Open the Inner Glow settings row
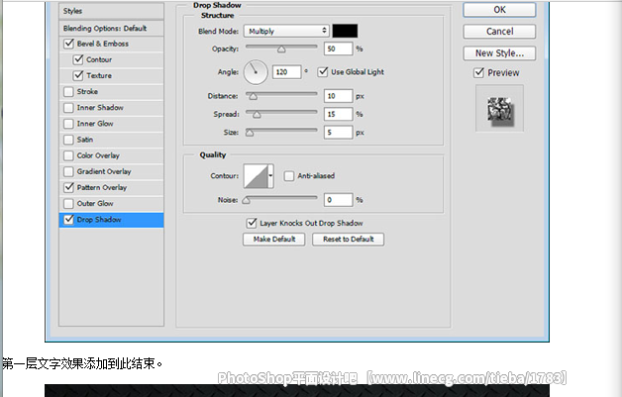This screenshot has width=622, height=397. coord(112,124)
